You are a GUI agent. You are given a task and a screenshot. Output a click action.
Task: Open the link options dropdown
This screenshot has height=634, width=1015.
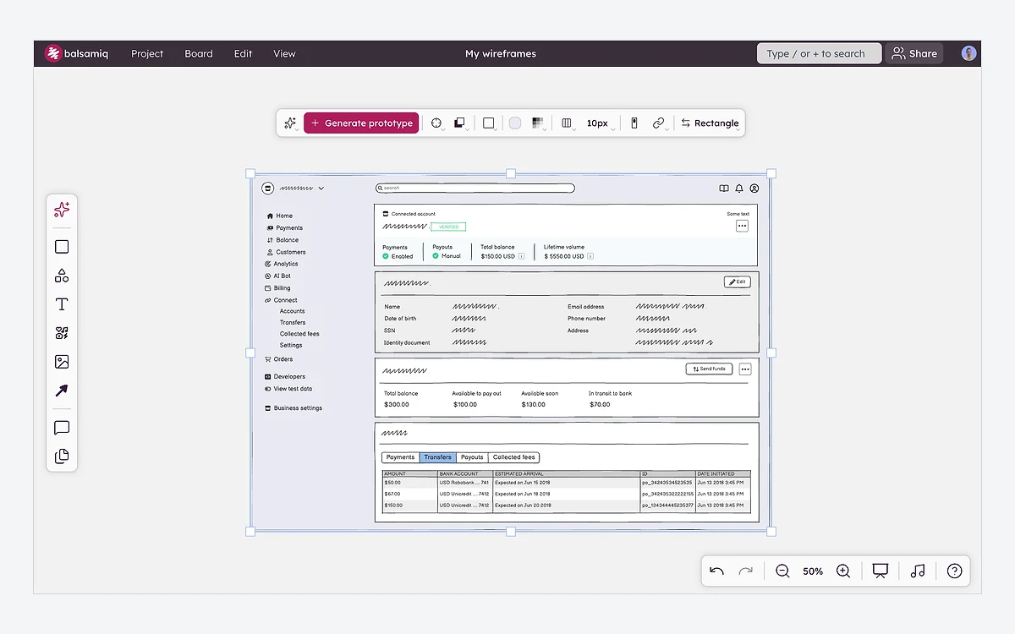659,123
